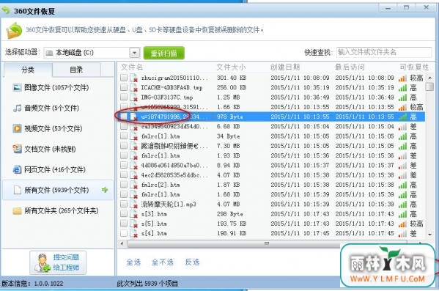Image resolution: width=439 pixels, height=291 pixels.
Task: Sort by 最后访问 column header
Action: pyautogui.click(x=350, y=67)
